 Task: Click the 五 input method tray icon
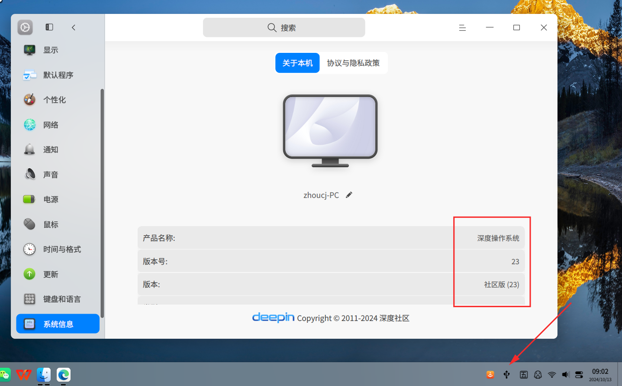click(x=524, y=375)
